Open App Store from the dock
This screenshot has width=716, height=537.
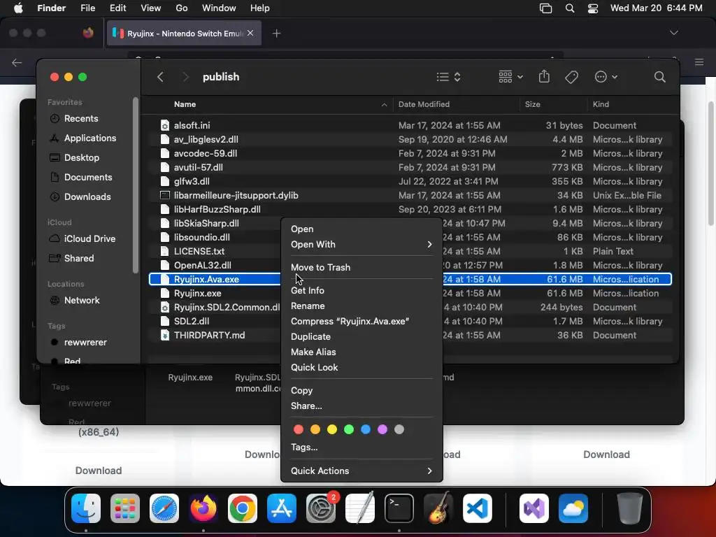(x=282, y=508)
